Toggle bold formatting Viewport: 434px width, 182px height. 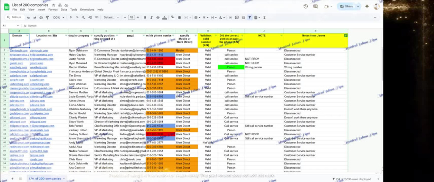145,17
